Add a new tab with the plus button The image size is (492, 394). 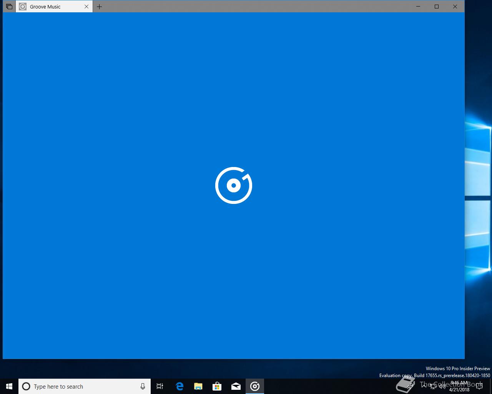click(100, 7)
